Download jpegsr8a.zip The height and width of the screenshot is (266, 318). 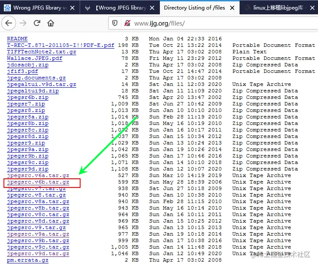28,117
